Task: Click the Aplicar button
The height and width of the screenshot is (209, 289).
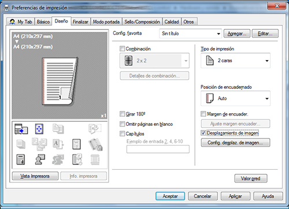Action: (x=235, y=196)
